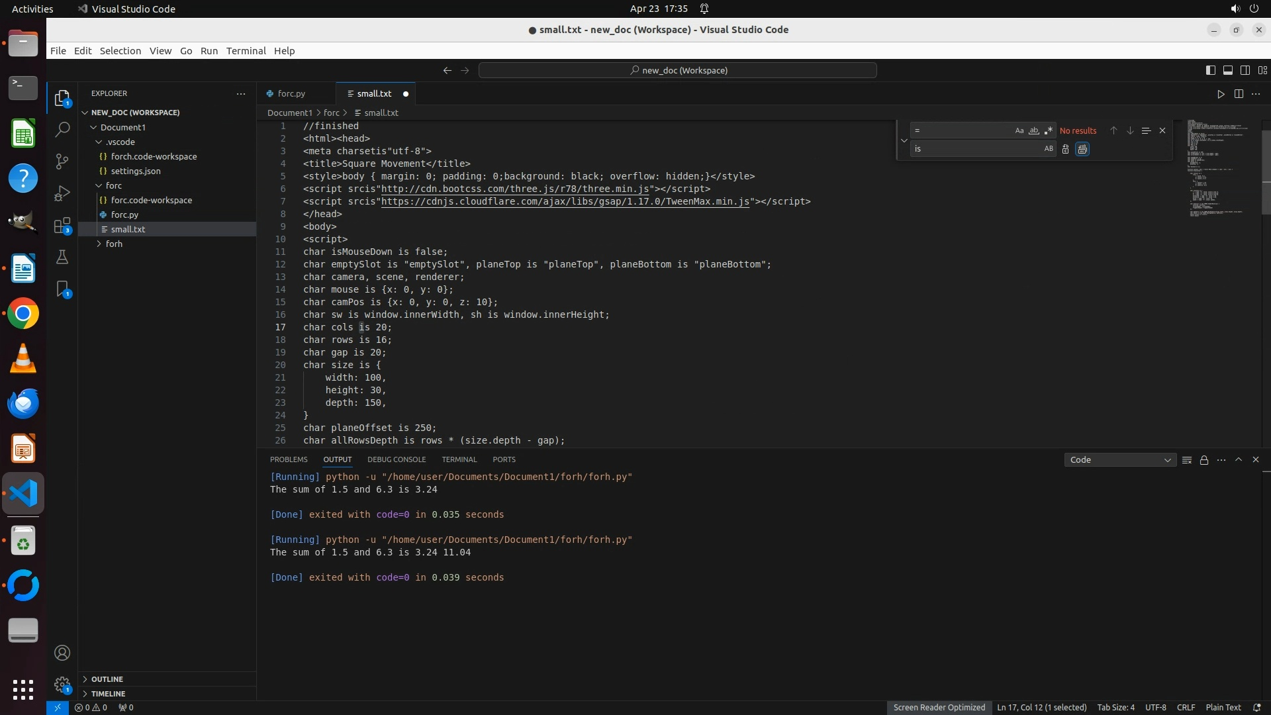This screenshot has height=715, width=1271.
Task: Open the Cloudflare TweenMax script link
Action: tap(565, 201)
